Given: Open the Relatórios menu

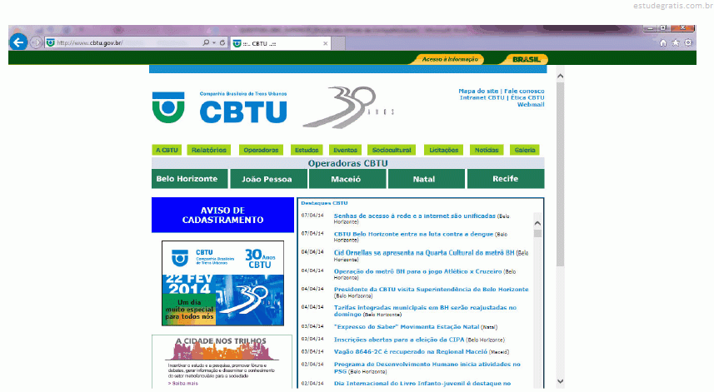Looking at the screenshot, I should click(209, 150).
